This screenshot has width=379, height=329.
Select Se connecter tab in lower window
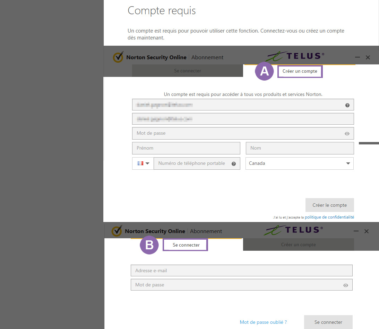pyautogui.click(x=186, y=245)
